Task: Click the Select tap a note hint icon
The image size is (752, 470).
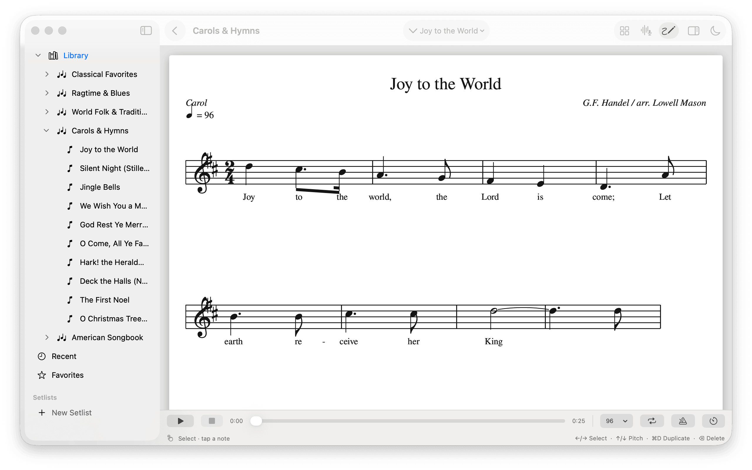Action: click(170, 438)
